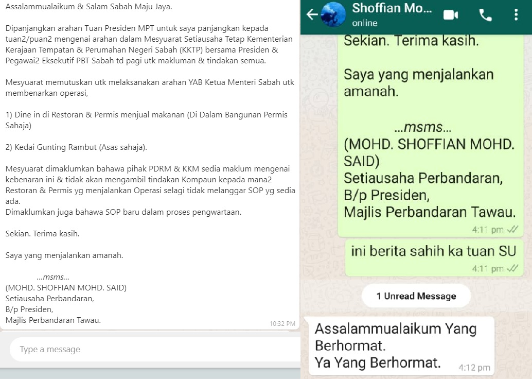Screen dimensions: 532x379
Task: Click 'Assalammualaikum & Salam Sabah Maju Jaya.' line
Action: 88,7
